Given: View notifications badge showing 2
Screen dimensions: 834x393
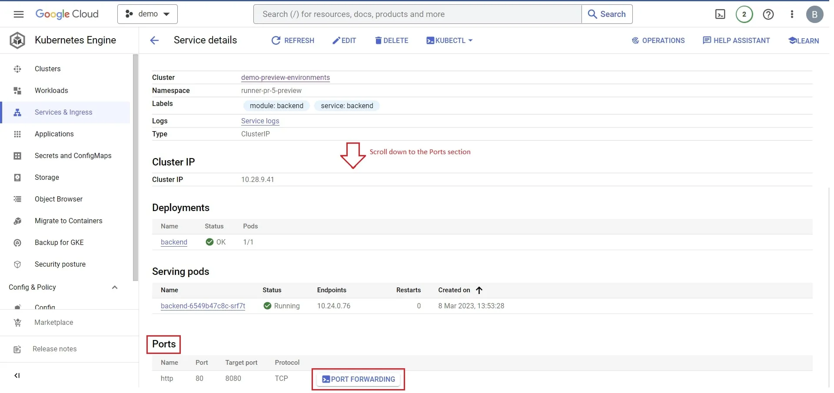Looking at the screenshot, I should pyautogui.click(x=744, y=14).
